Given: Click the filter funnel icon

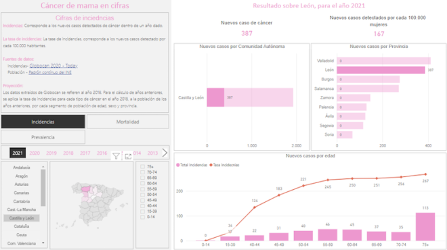Looking at the screenshot, I should tap(116, 156).
